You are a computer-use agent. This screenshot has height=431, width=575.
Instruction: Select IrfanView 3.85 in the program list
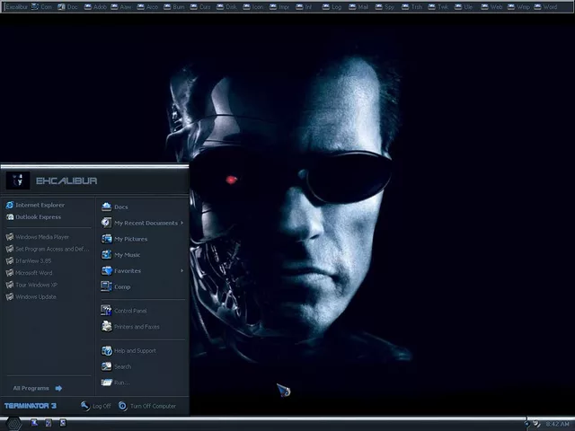point(33,261)
